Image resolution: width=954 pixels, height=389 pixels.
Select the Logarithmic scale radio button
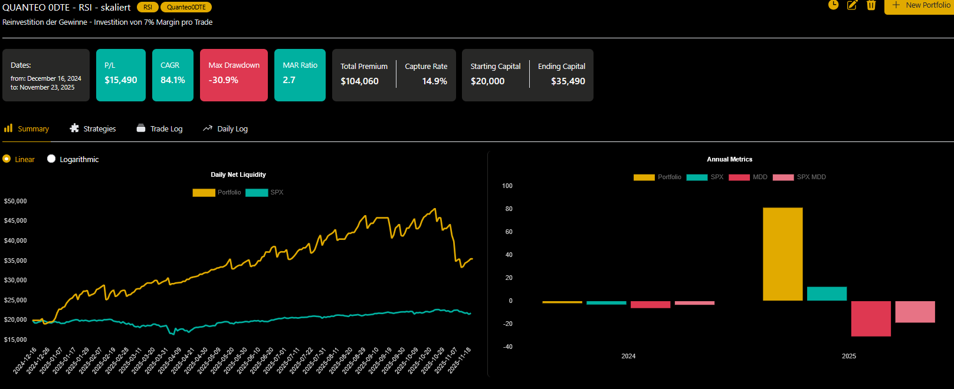point(51,159)
